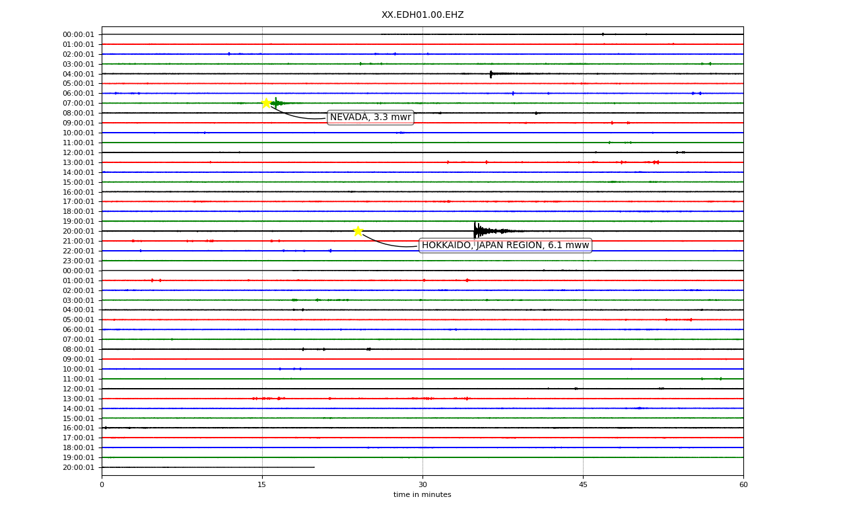
Task: Click the plot title XX.EDH01.00.EHZ
Action: click(422, 15)
